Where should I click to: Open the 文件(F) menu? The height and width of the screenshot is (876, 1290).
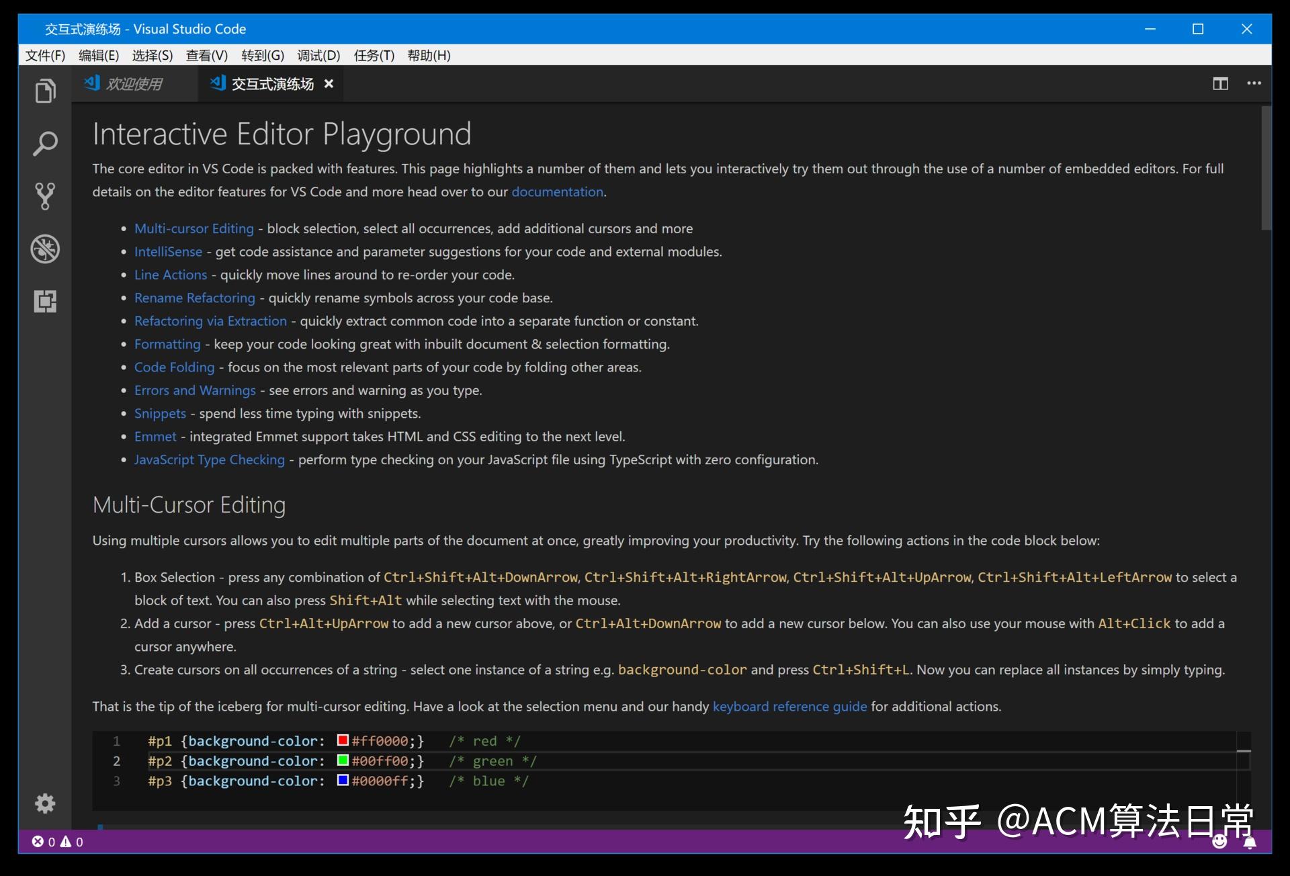(45, 55)
